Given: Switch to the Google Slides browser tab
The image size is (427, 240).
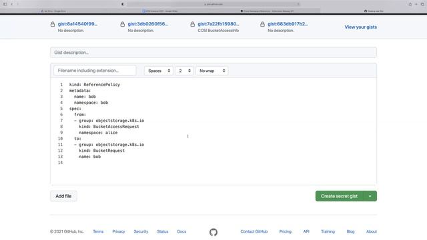Looking at the screenshot, I should tap(160, 11).
